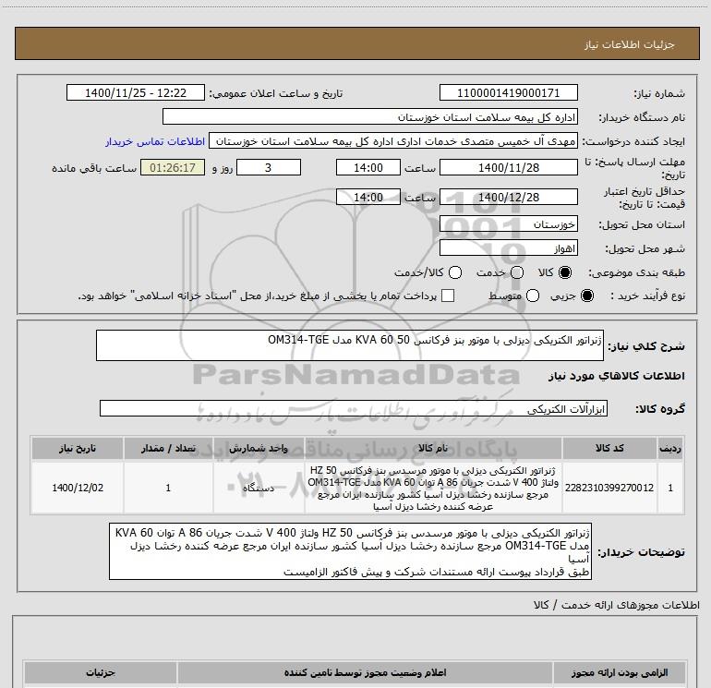The height and width of the screenshot is (688, 711).
Task: Click product code 2282310399270012 cell
Action: tap(609, 488)
